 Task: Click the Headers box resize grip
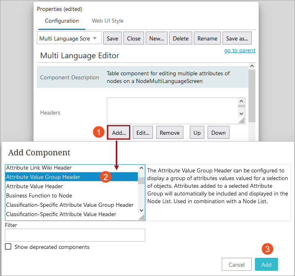click(242, 121)
